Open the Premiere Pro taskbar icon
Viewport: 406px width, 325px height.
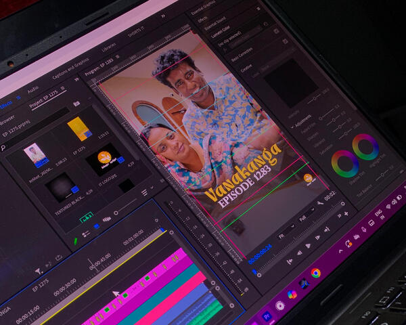[x=267, y=316]
